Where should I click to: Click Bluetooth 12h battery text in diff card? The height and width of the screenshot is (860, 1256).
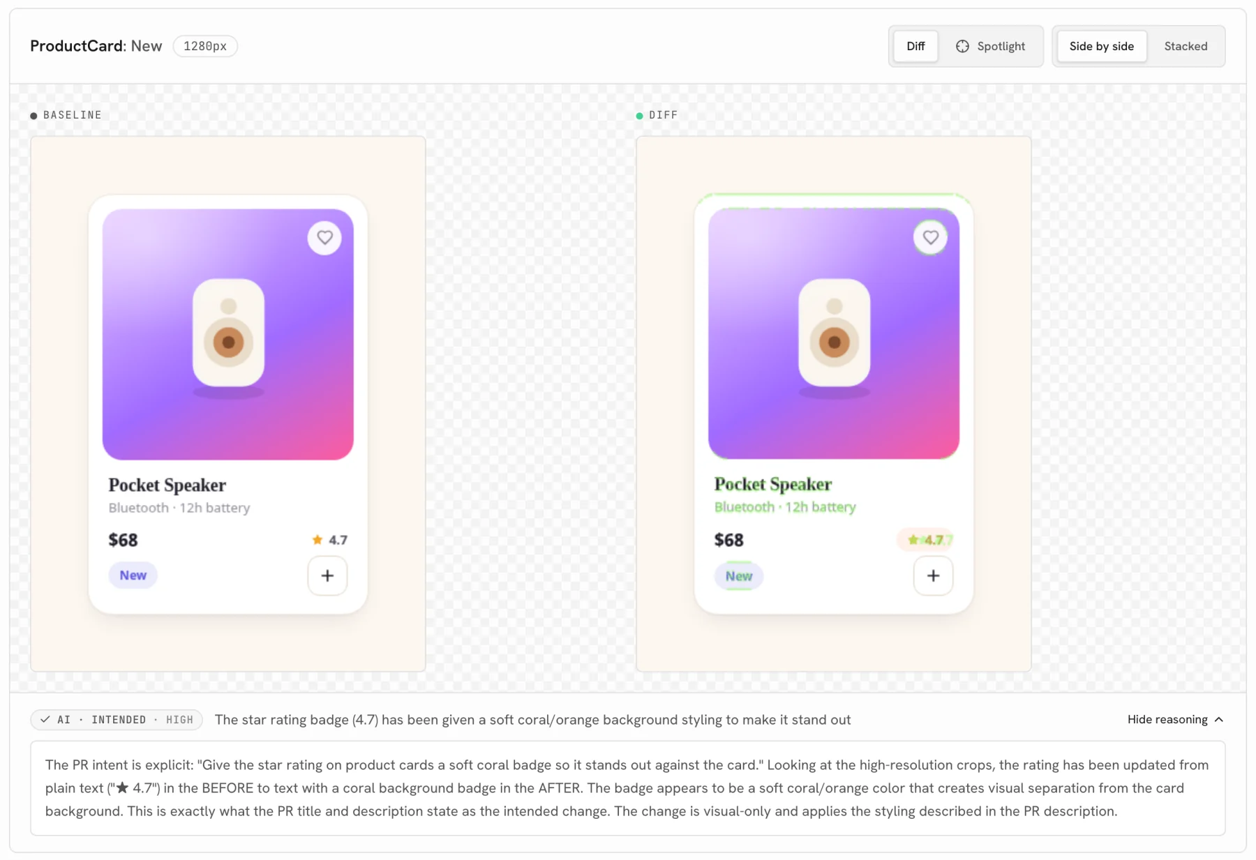(785, 507)
